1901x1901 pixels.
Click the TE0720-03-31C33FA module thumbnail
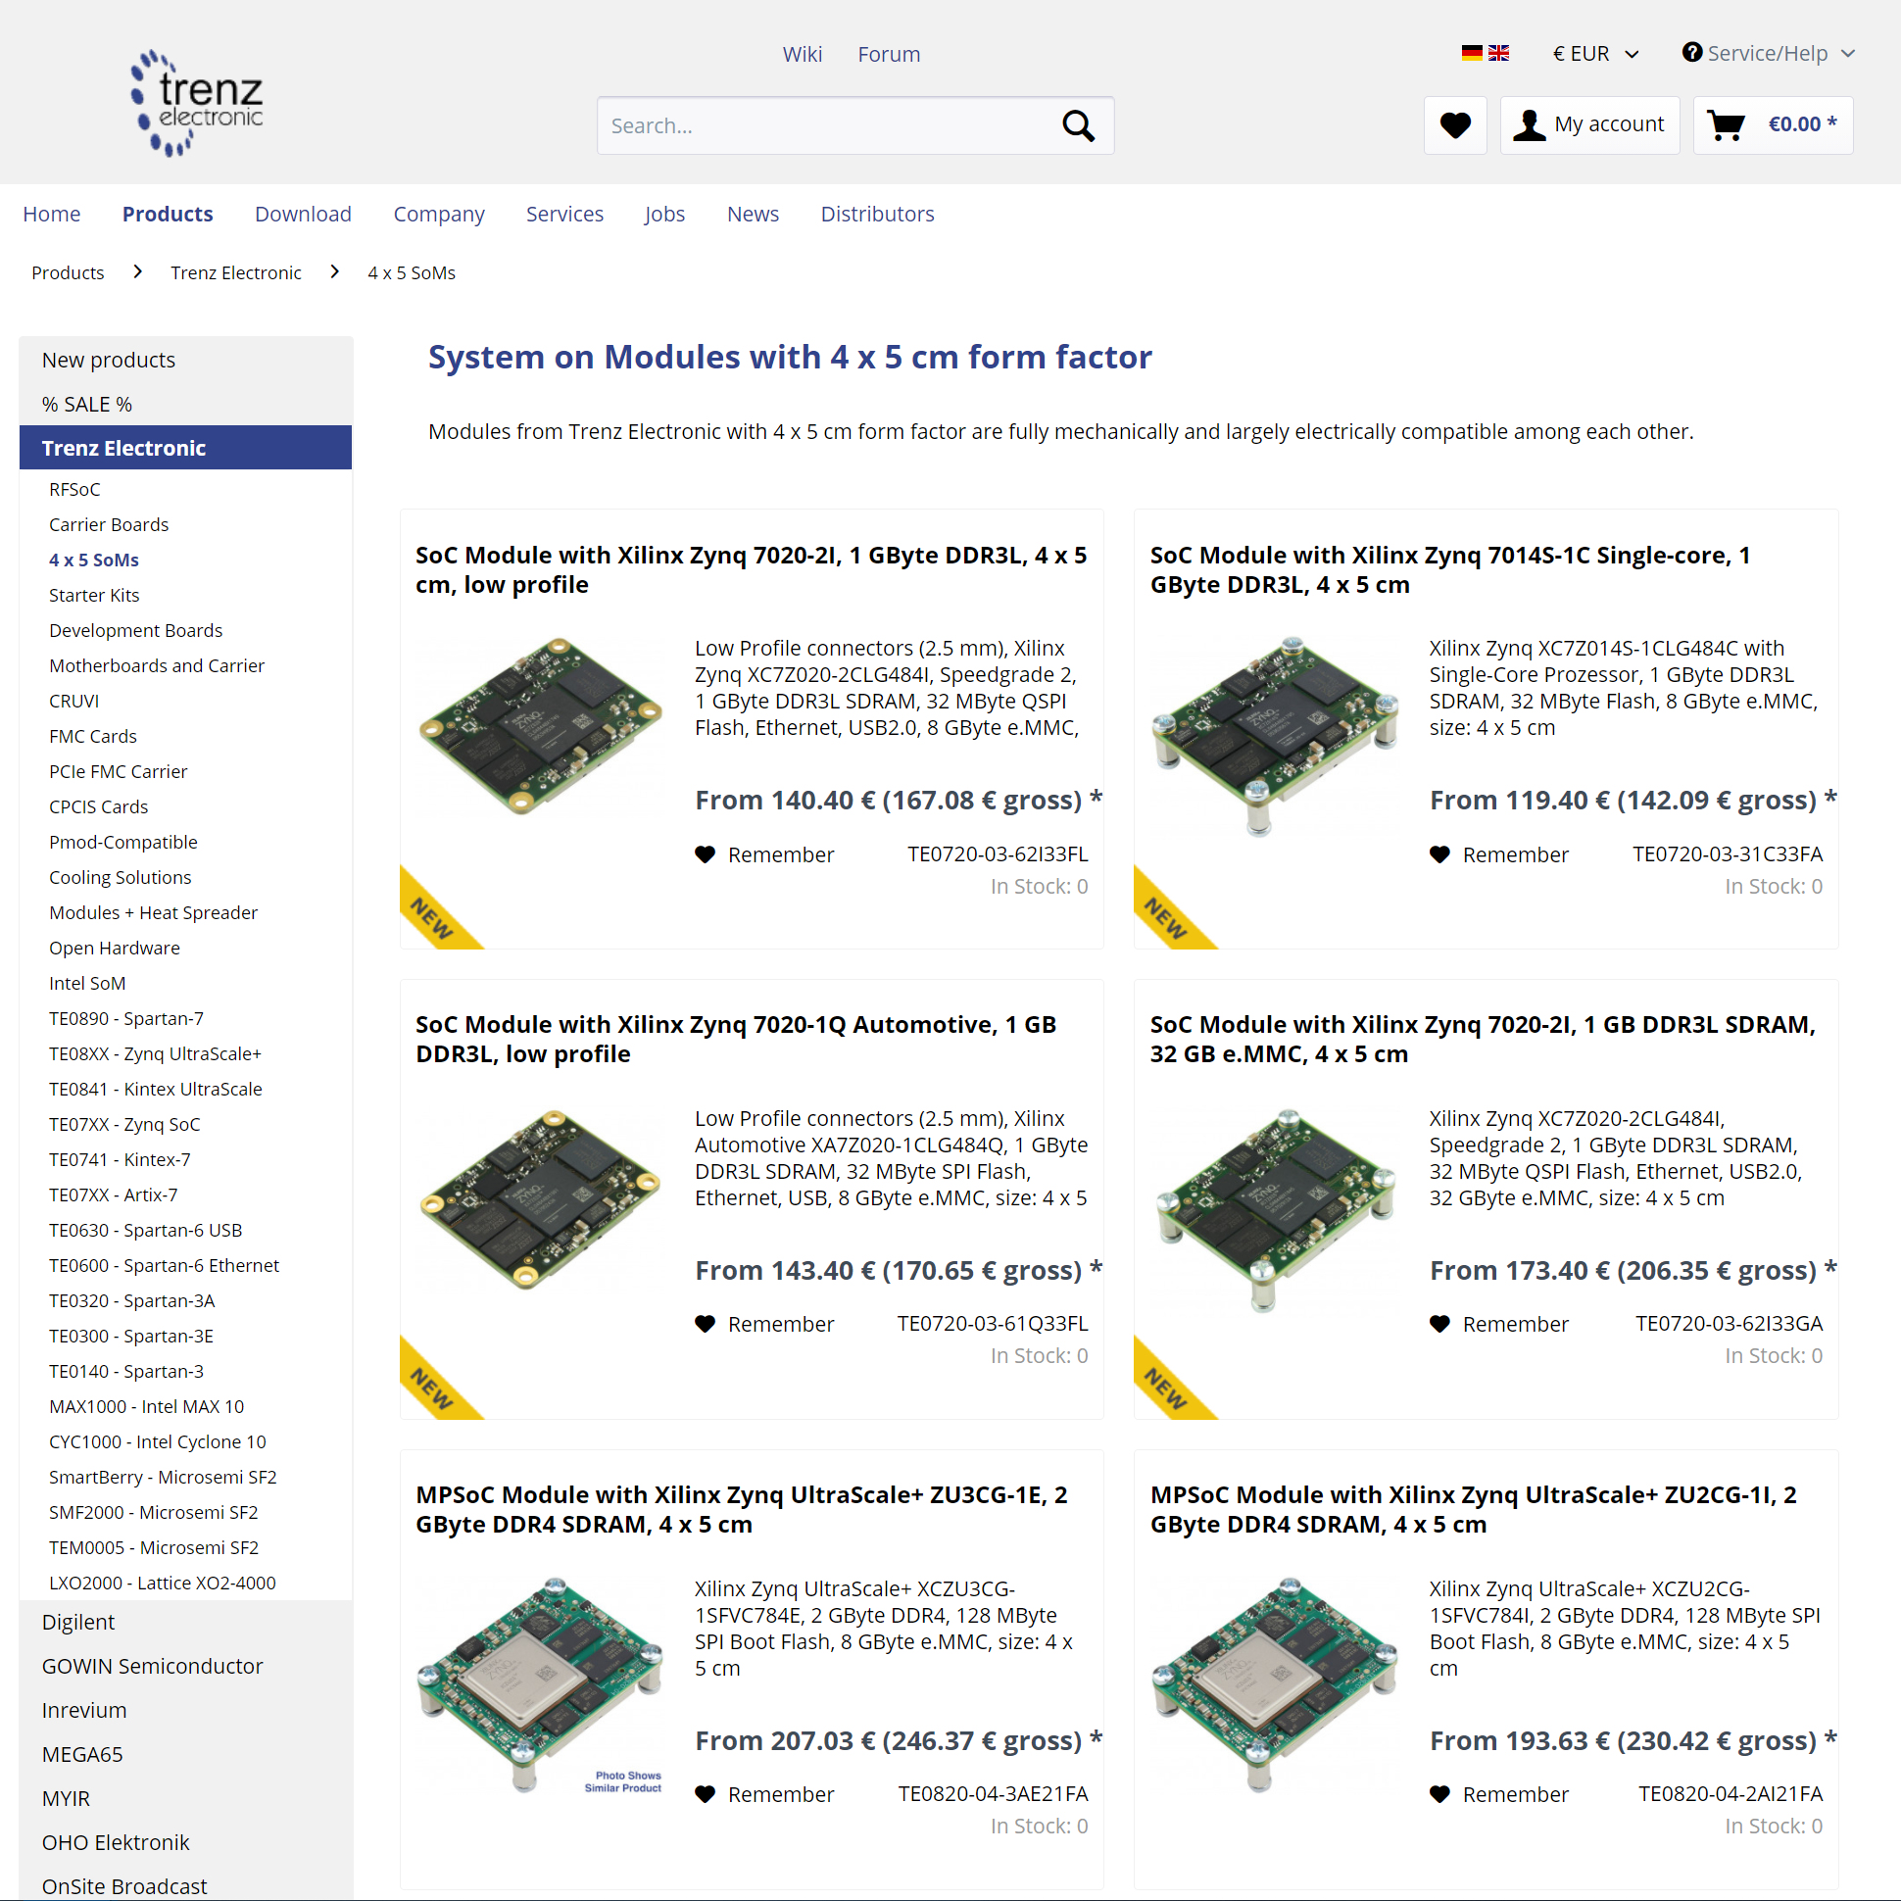coord(1275,735)
